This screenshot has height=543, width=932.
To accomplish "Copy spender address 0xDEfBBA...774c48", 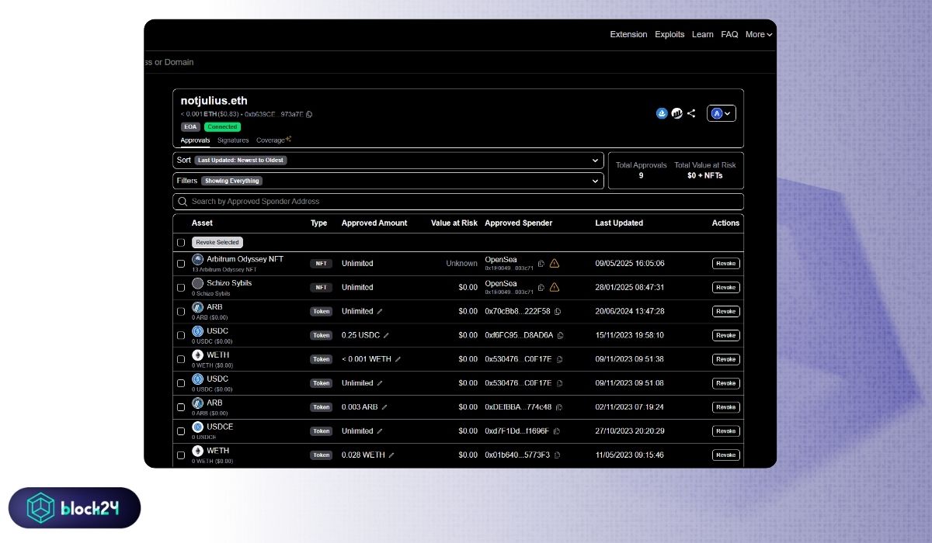I will point(558,407).
